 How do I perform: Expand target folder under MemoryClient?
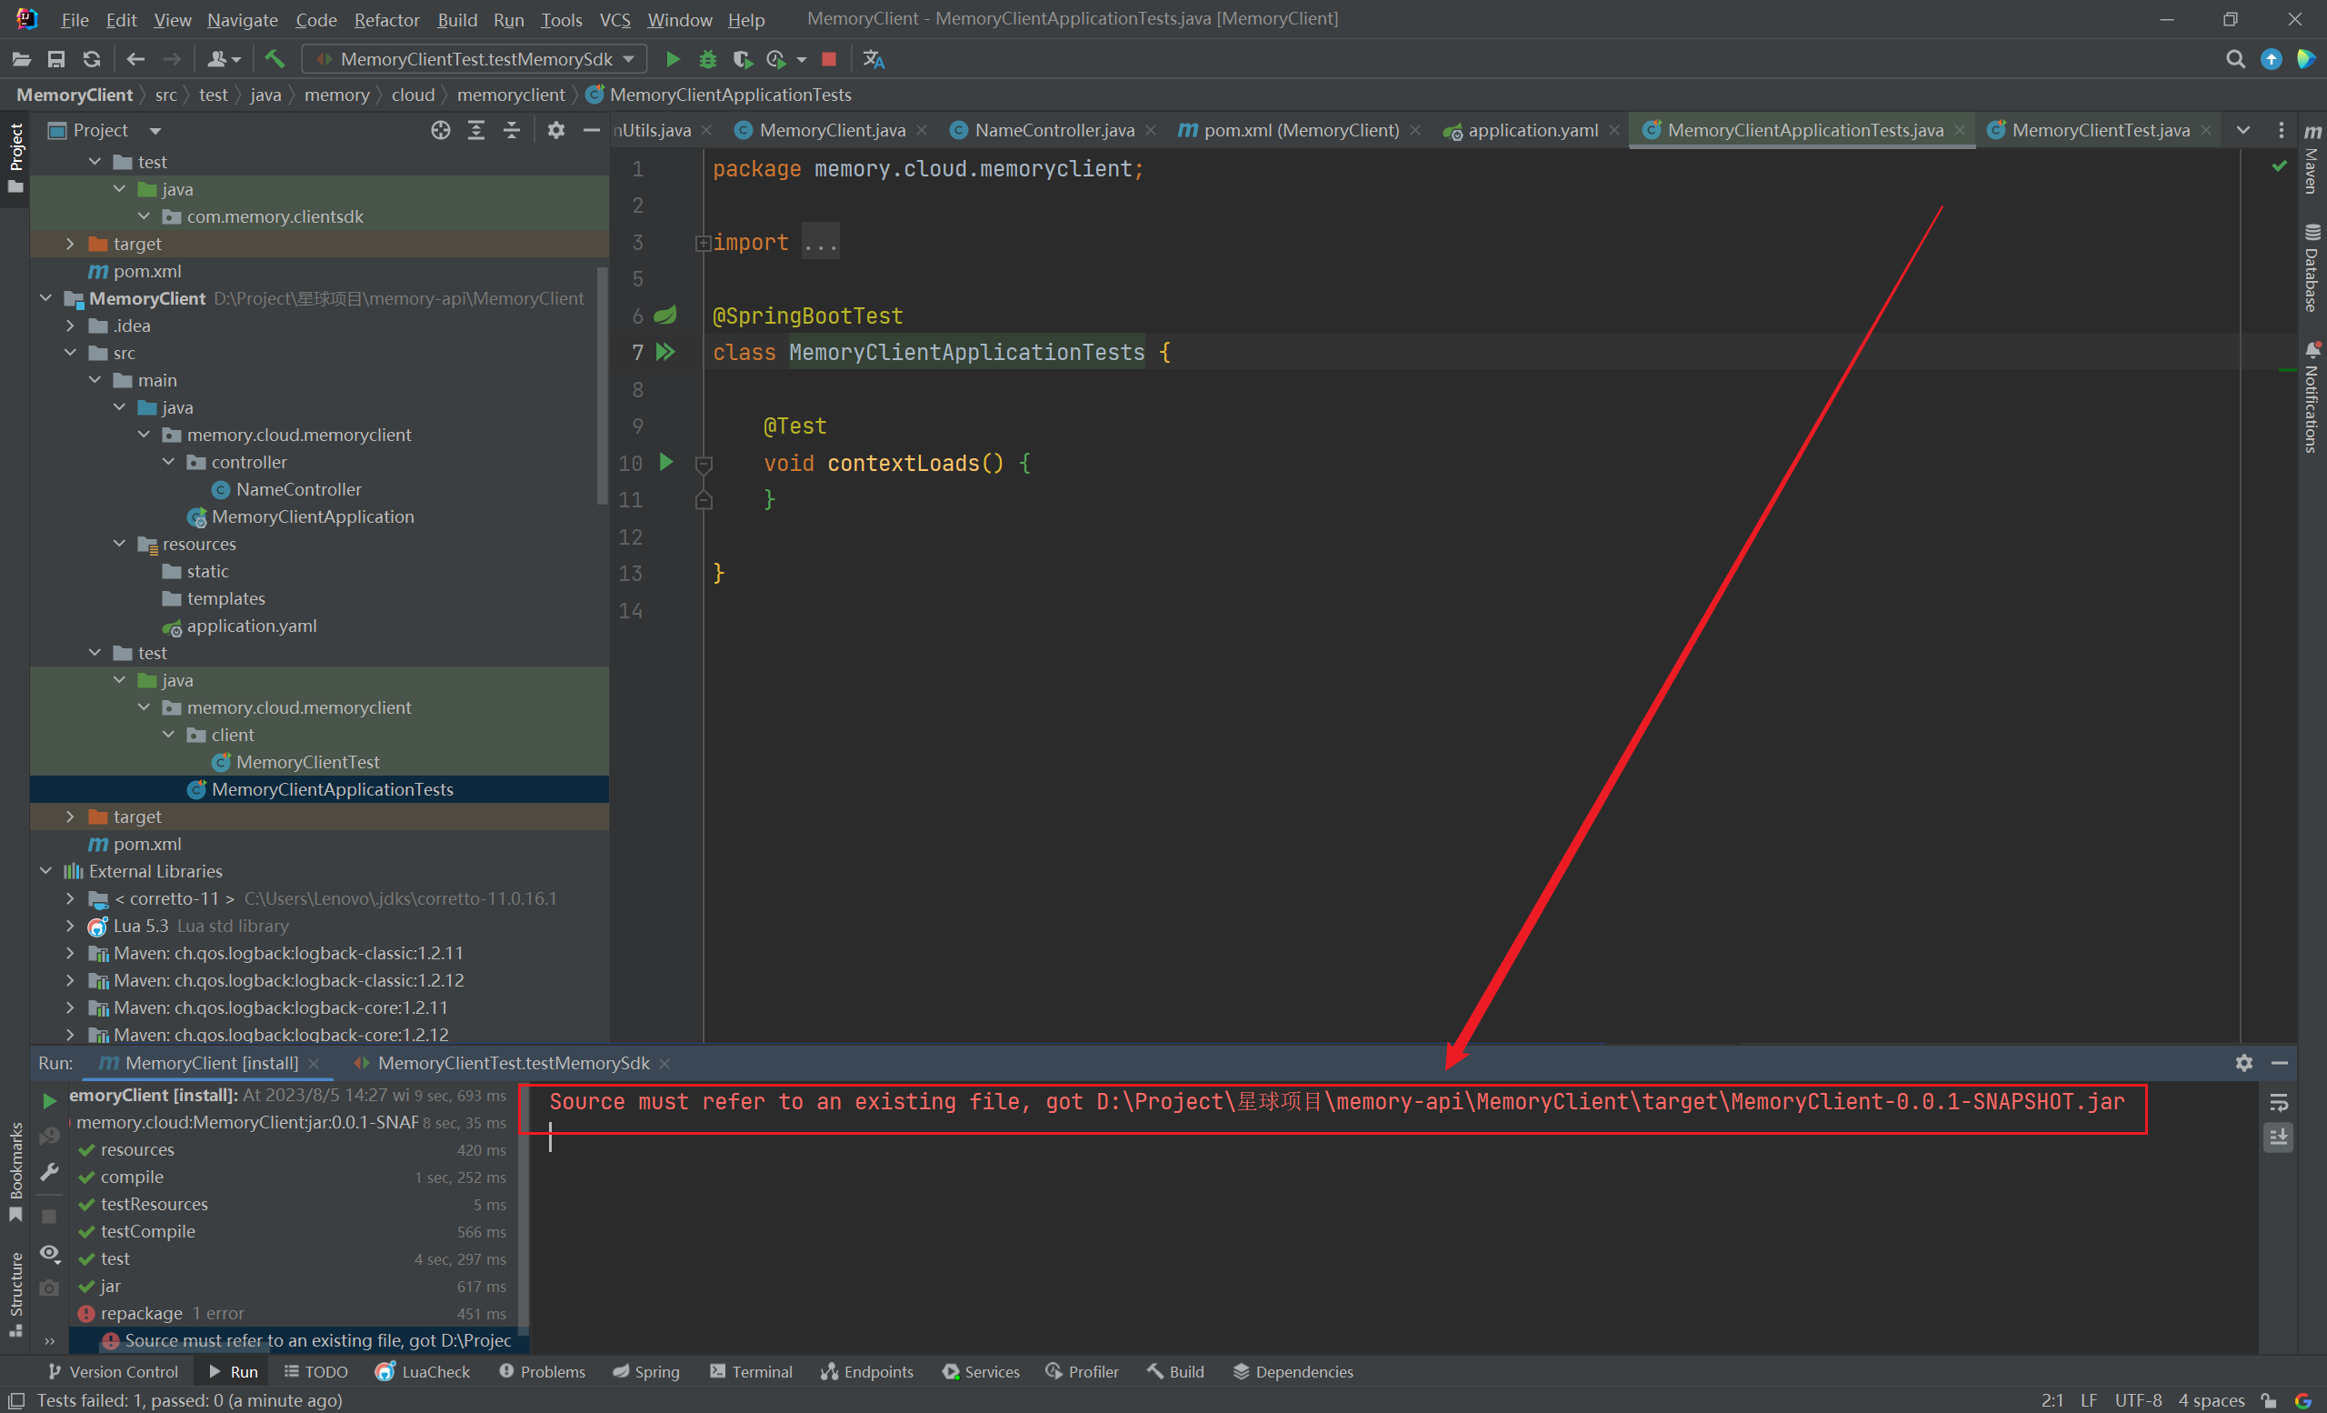tap(70, 816)
